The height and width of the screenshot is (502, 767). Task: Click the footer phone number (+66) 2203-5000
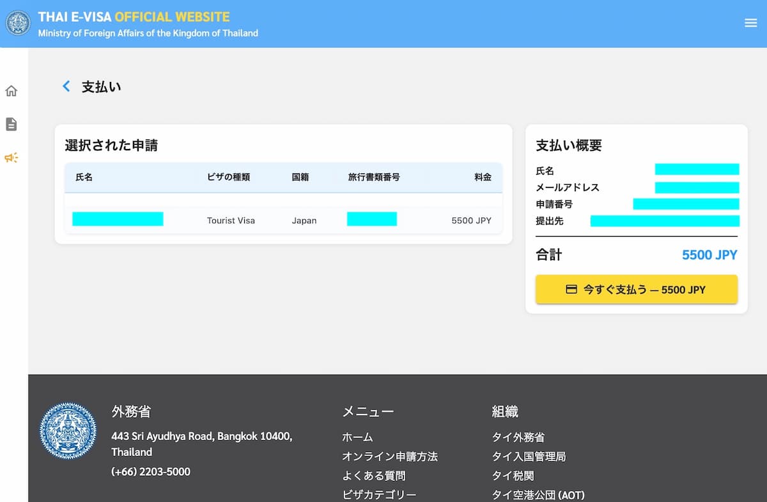(x=151, y=472)
